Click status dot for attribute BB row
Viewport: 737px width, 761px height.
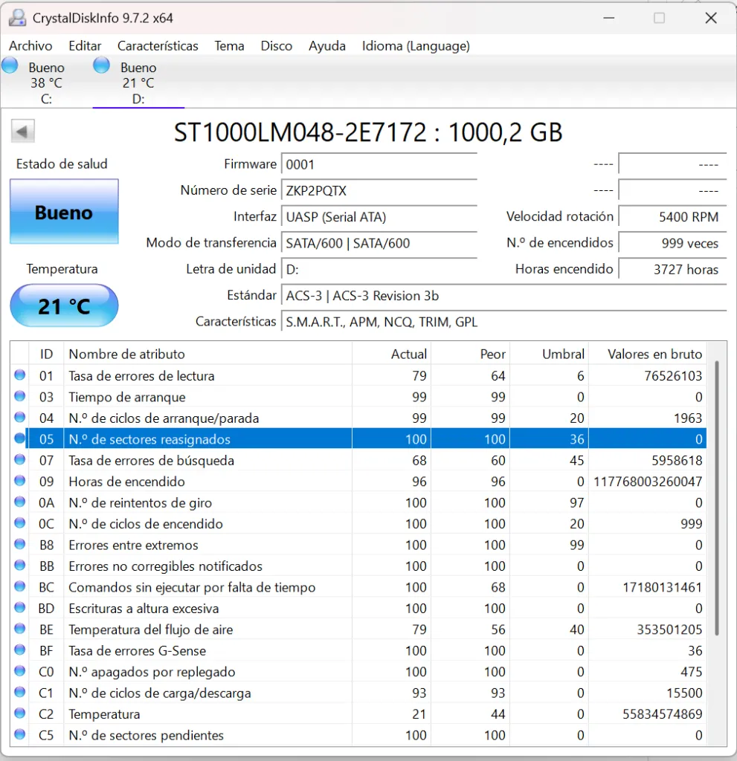20,566
